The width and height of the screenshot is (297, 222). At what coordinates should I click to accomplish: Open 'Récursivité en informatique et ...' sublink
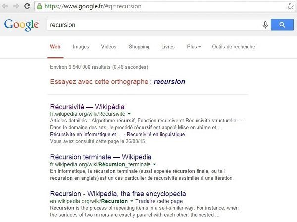click(86, 134)
